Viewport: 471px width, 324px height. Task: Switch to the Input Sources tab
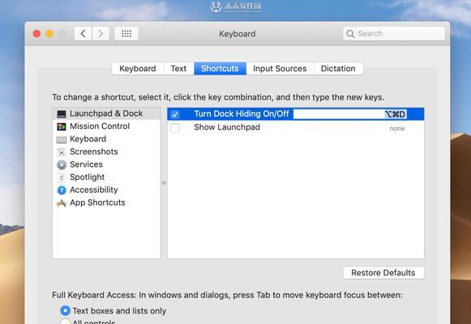280,69
